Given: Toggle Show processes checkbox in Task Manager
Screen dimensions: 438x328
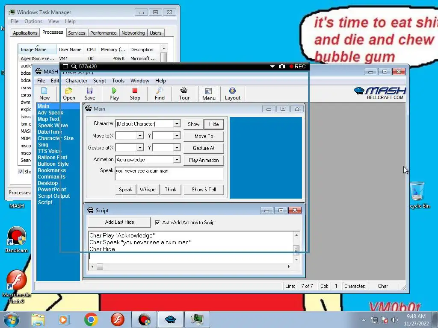Looking at the screenshot, I should [21, 171].
